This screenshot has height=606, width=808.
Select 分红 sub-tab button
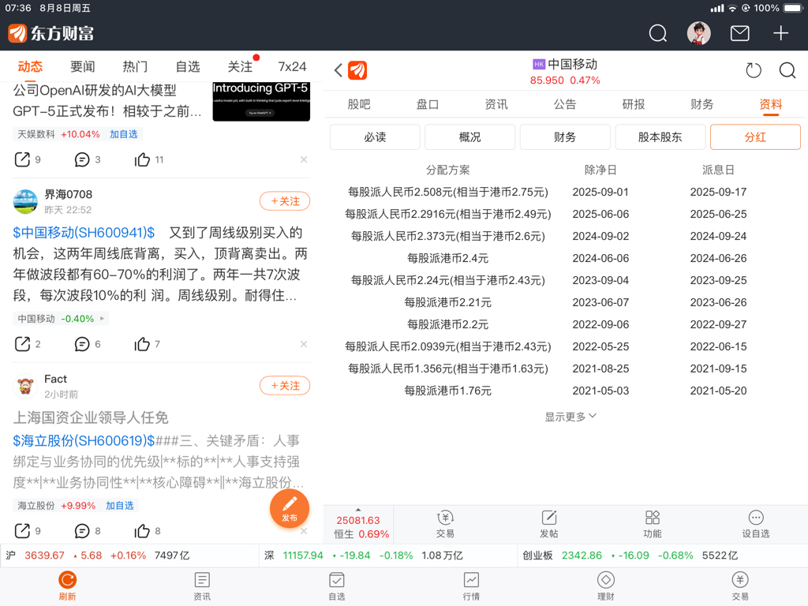tap(755, 137)
